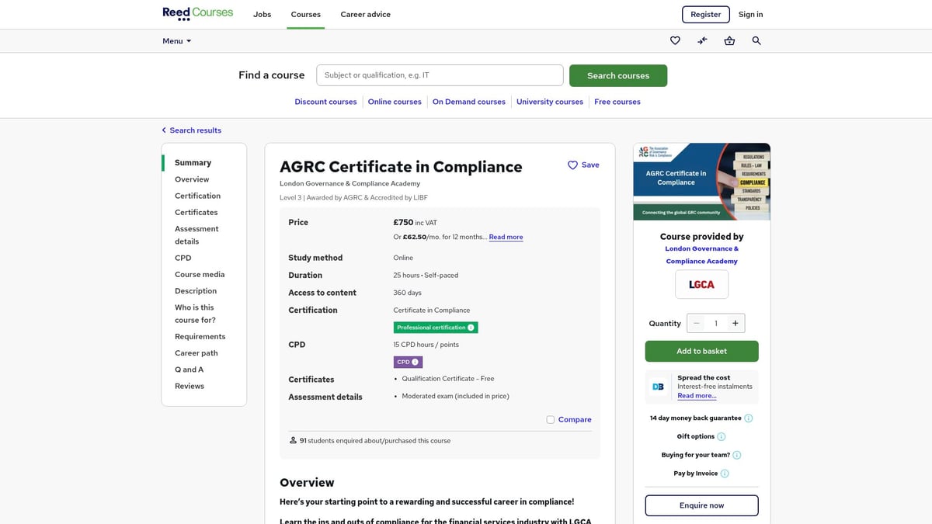
Task: Increase quantity with the plus control
Action: (x=735, y=323)
